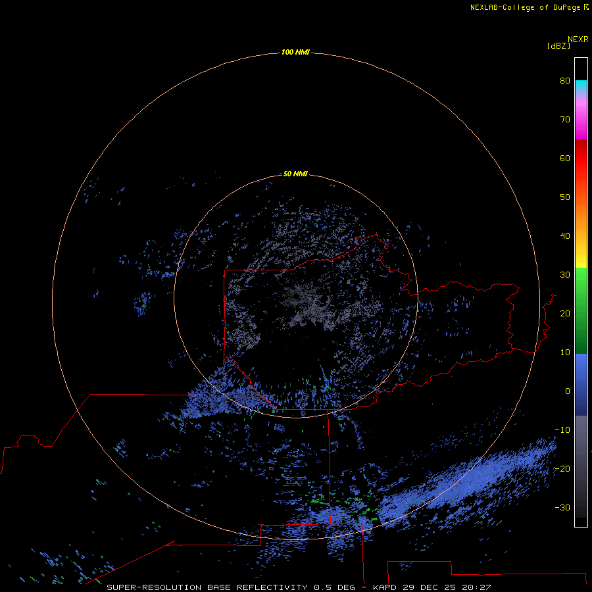The height and width of the screenshot is (592, 592).
Task: Click the 70 tick label on dBZ scale
Action: [565, 119]
